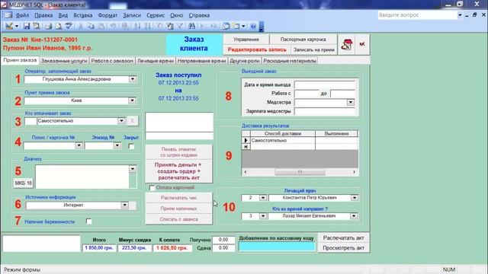Screen dimensions: 488x274
Task: Click the Undo toolbar icon
Action: click(112, 26)
